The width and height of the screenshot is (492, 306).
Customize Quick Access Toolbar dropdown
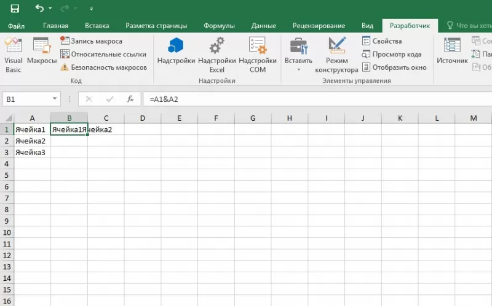(x=91, y=9)
